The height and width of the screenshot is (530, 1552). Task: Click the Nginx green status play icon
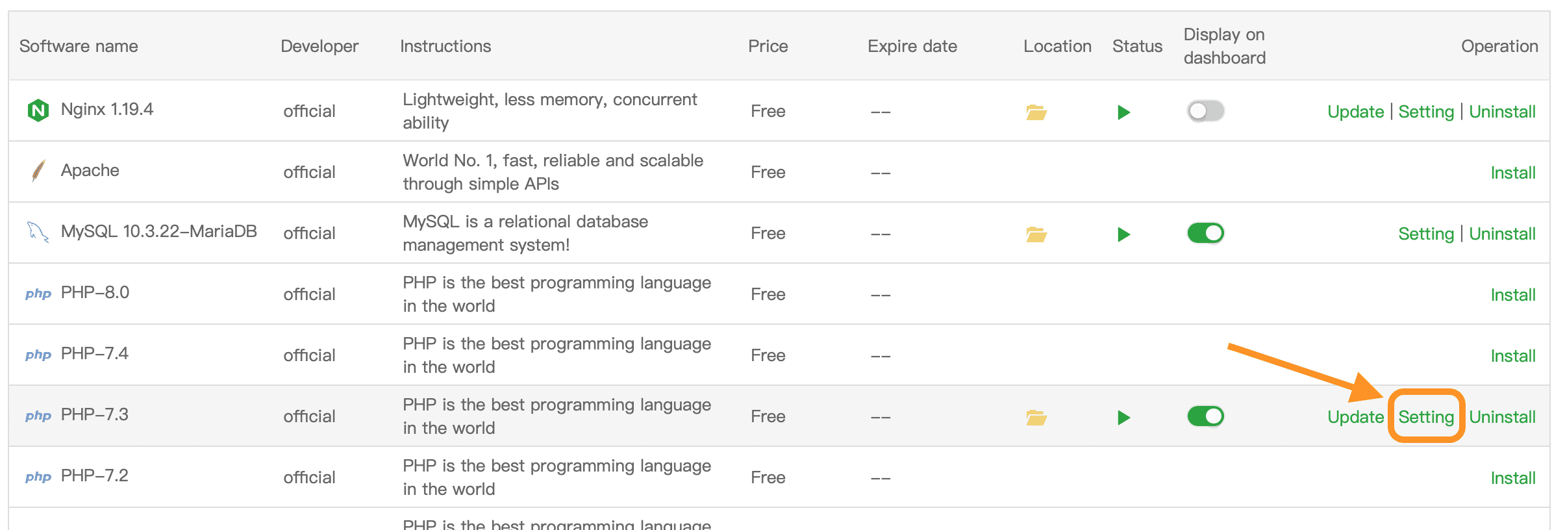point(1123,112)
